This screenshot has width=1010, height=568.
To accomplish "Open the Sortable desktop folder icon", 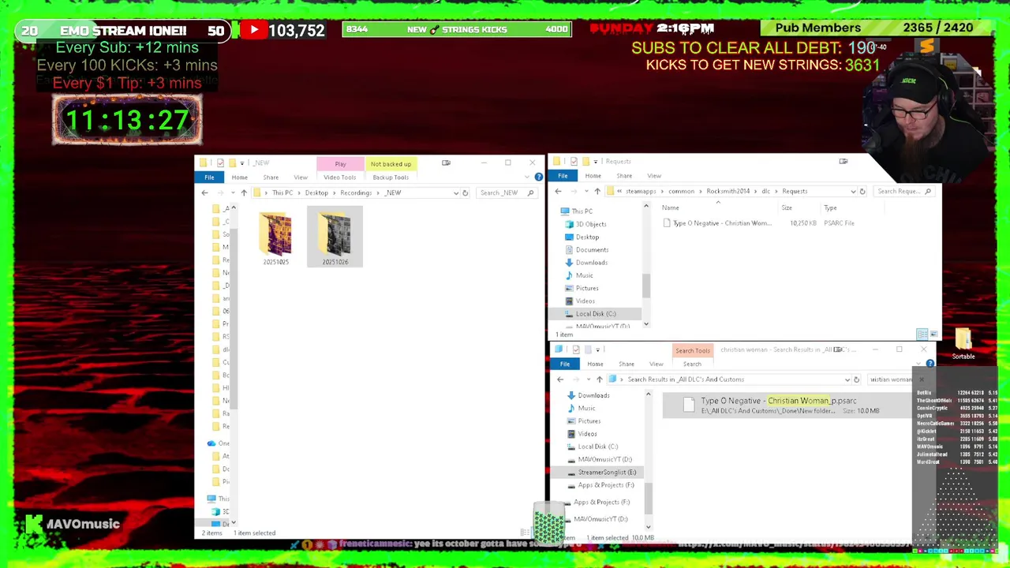I will point(963,345).
